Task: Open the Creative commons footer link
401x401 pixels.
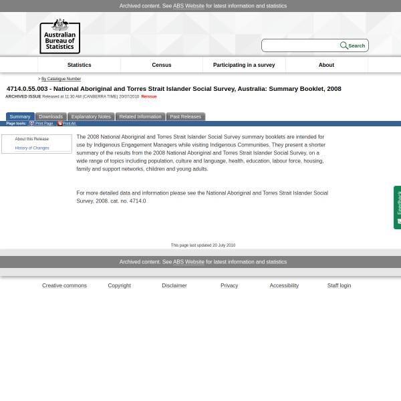Action: click(x=64, y=285)
